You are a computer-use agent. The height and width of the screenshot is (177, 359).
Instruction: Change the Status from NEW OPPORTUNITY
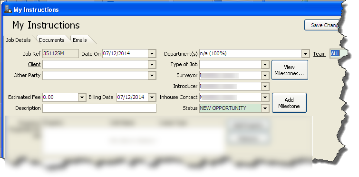click(x=265, y=108)
